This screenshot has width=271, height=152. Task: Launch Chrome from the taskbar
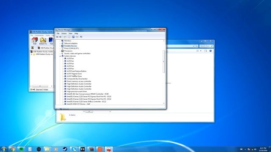[12, 149]
